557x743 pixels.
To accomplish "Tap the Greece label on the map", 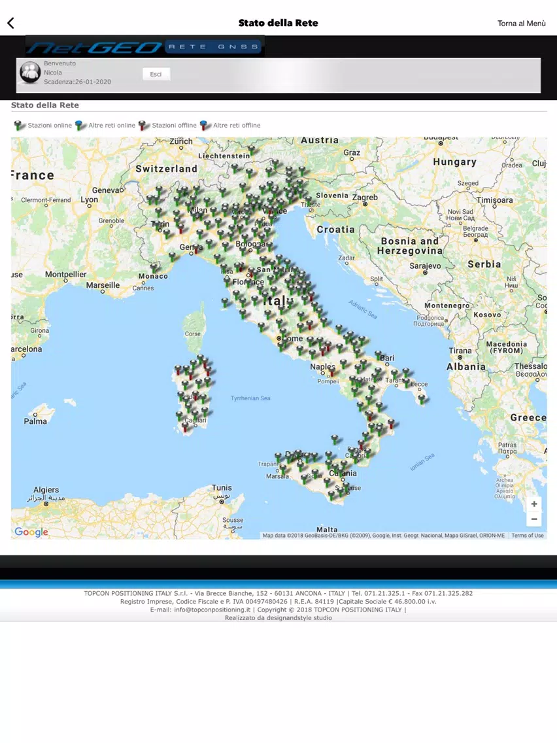I will point(528,417).
